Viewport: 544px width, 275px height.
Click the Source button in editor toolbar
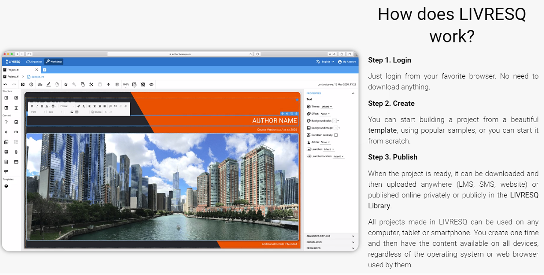point(96,112)
